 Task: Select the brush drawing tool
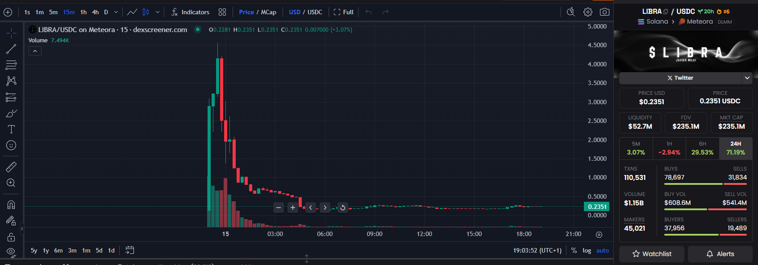click(x=11, y=113)
